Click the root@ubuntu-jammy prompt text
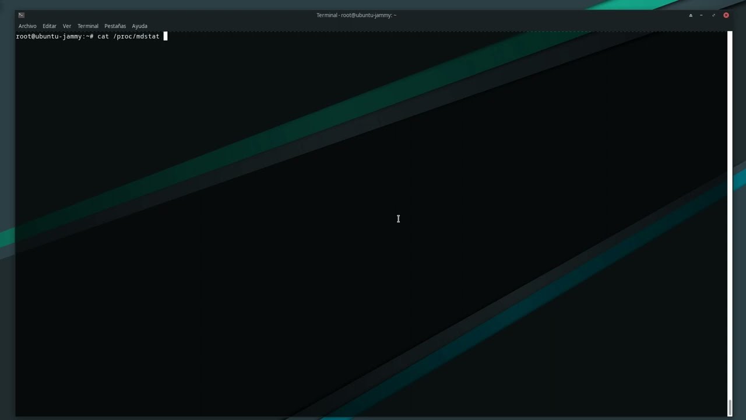Viewport: 746px width, 420px height. click(55, 36)
